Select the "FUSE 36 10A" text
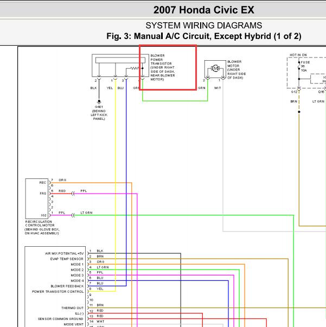Image resolution: width=326 pixels, height=327 pixels. (305, 66)
